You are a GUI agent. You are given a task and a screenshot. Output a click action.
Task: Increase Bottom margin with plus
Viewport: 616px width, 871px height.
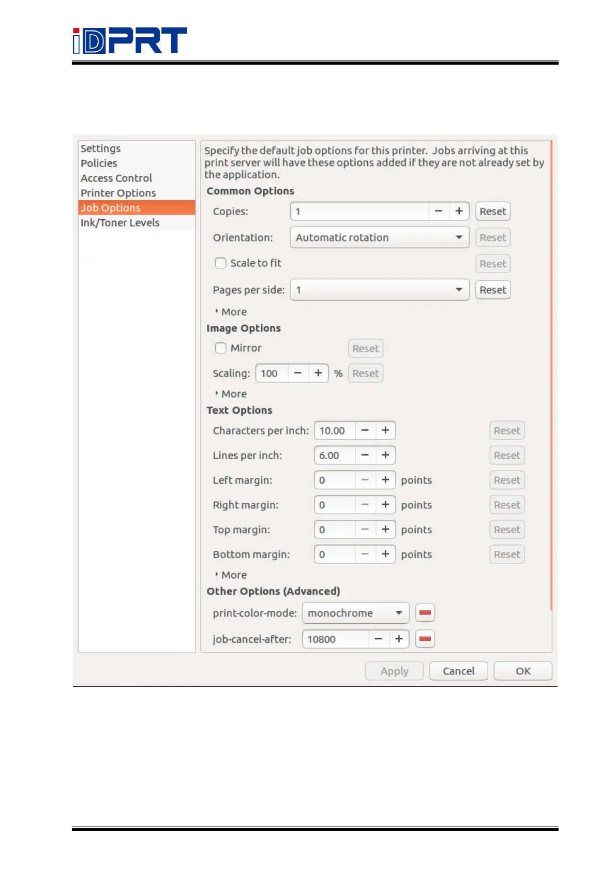[385, 554]
